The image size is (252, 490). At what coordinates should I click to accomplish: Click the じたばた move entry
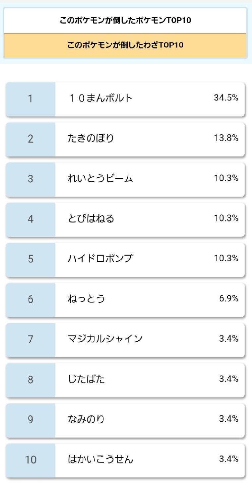point(125,380)
